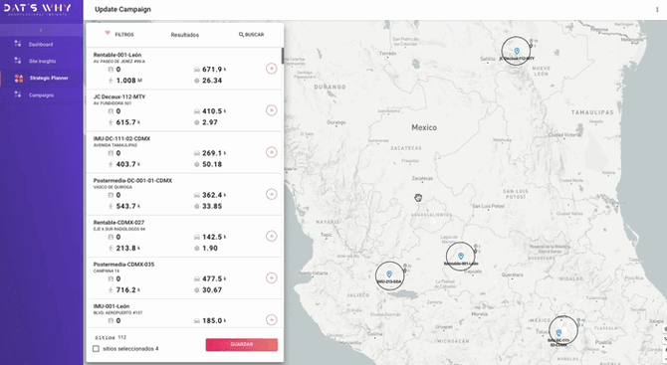Screen dimensions: 667x365
Task: Collapse the sidebar with the chevron arrow
Action: tap(41, 31)
